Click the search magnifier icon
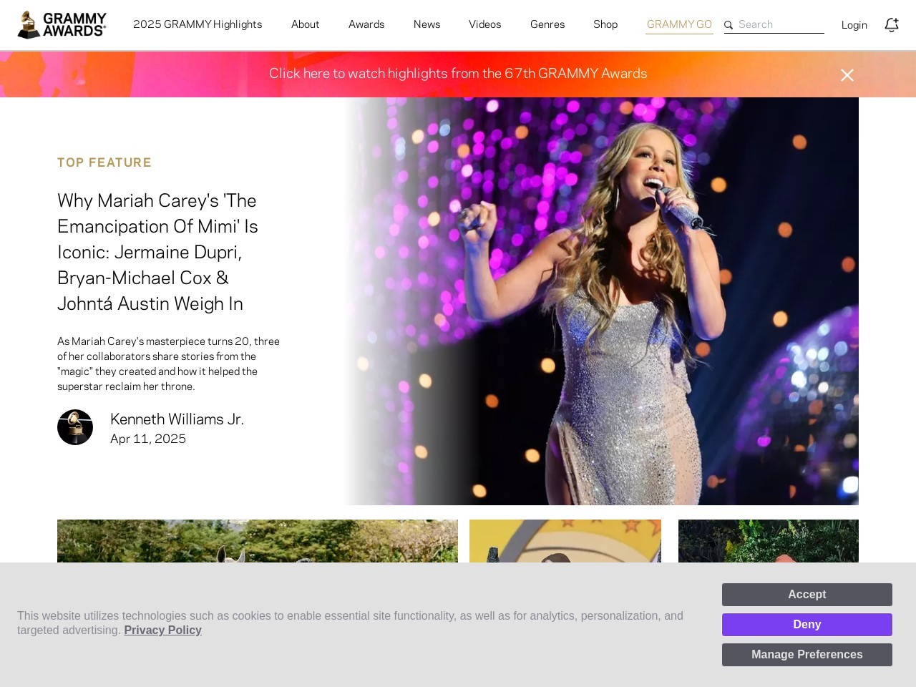This screenshot has width=916, height=687. point(729,25)
